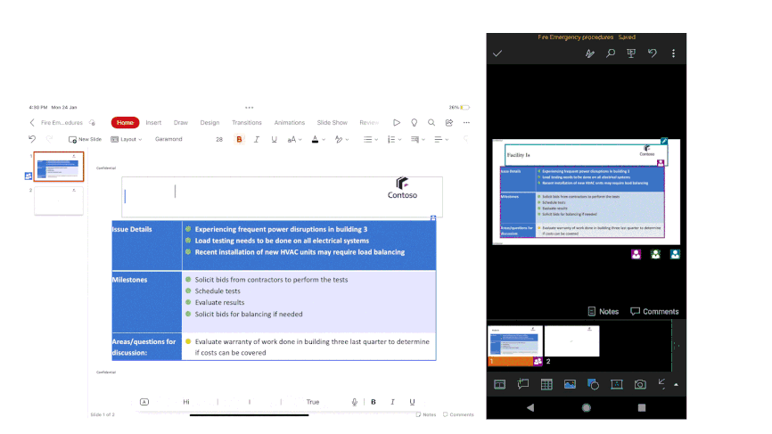Toggle Italic in iPad ribbon

point(257,139)
